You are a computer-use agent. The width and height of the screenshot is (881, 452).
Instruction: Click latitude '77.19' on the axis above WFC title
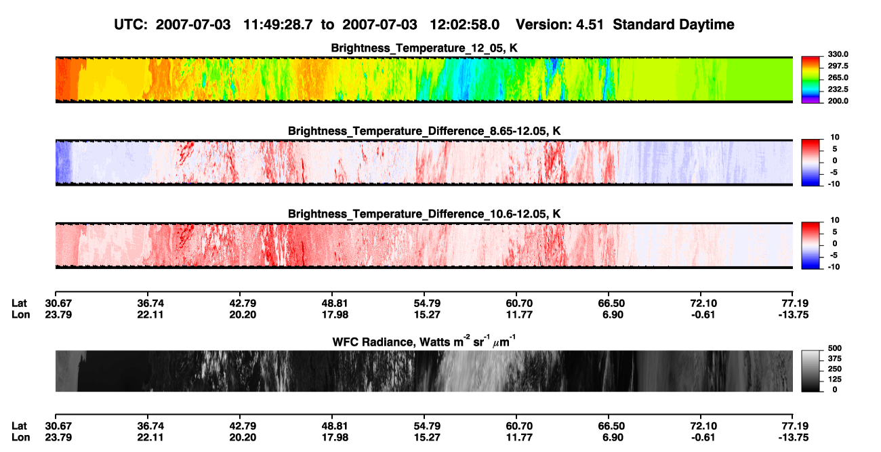796,303
